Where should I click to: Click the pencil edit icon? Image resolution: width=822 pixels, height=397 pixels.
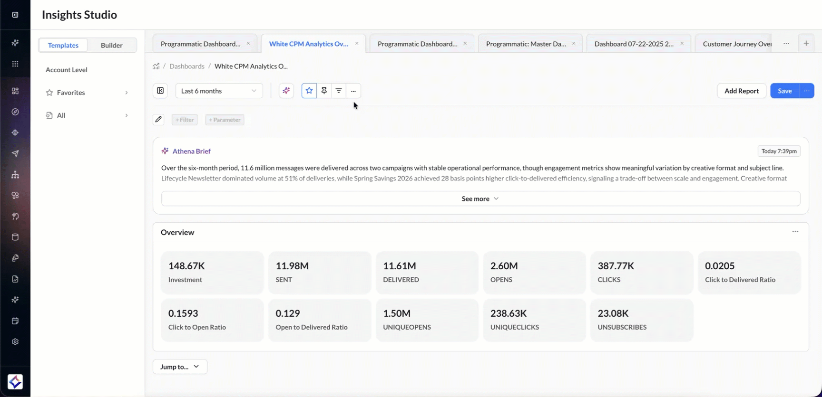[x=158, y=120]
